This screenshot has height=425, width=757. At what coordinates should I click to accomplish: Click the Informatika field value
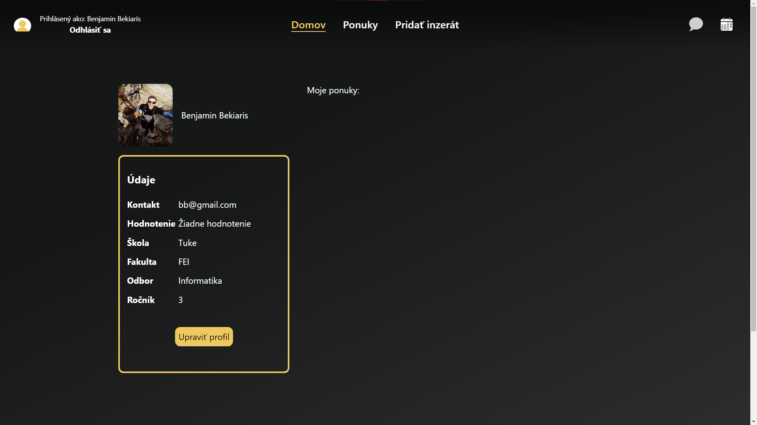click(200, 281)
